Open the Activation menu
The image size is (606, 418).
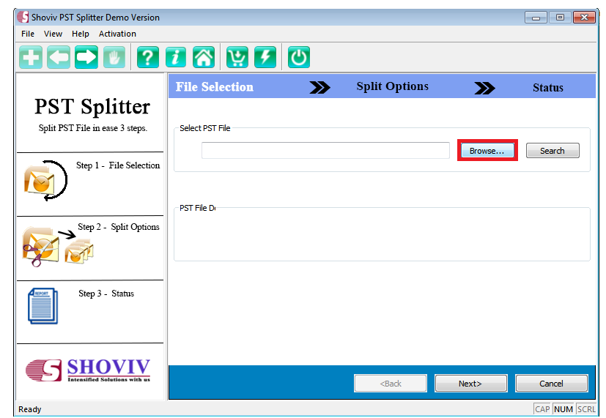[117, 34]
